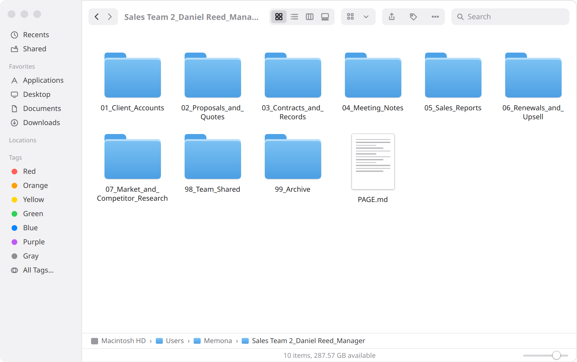Click the Tag toolbar icon
Screen dimensions: 577x362
(x=414, y=17)
